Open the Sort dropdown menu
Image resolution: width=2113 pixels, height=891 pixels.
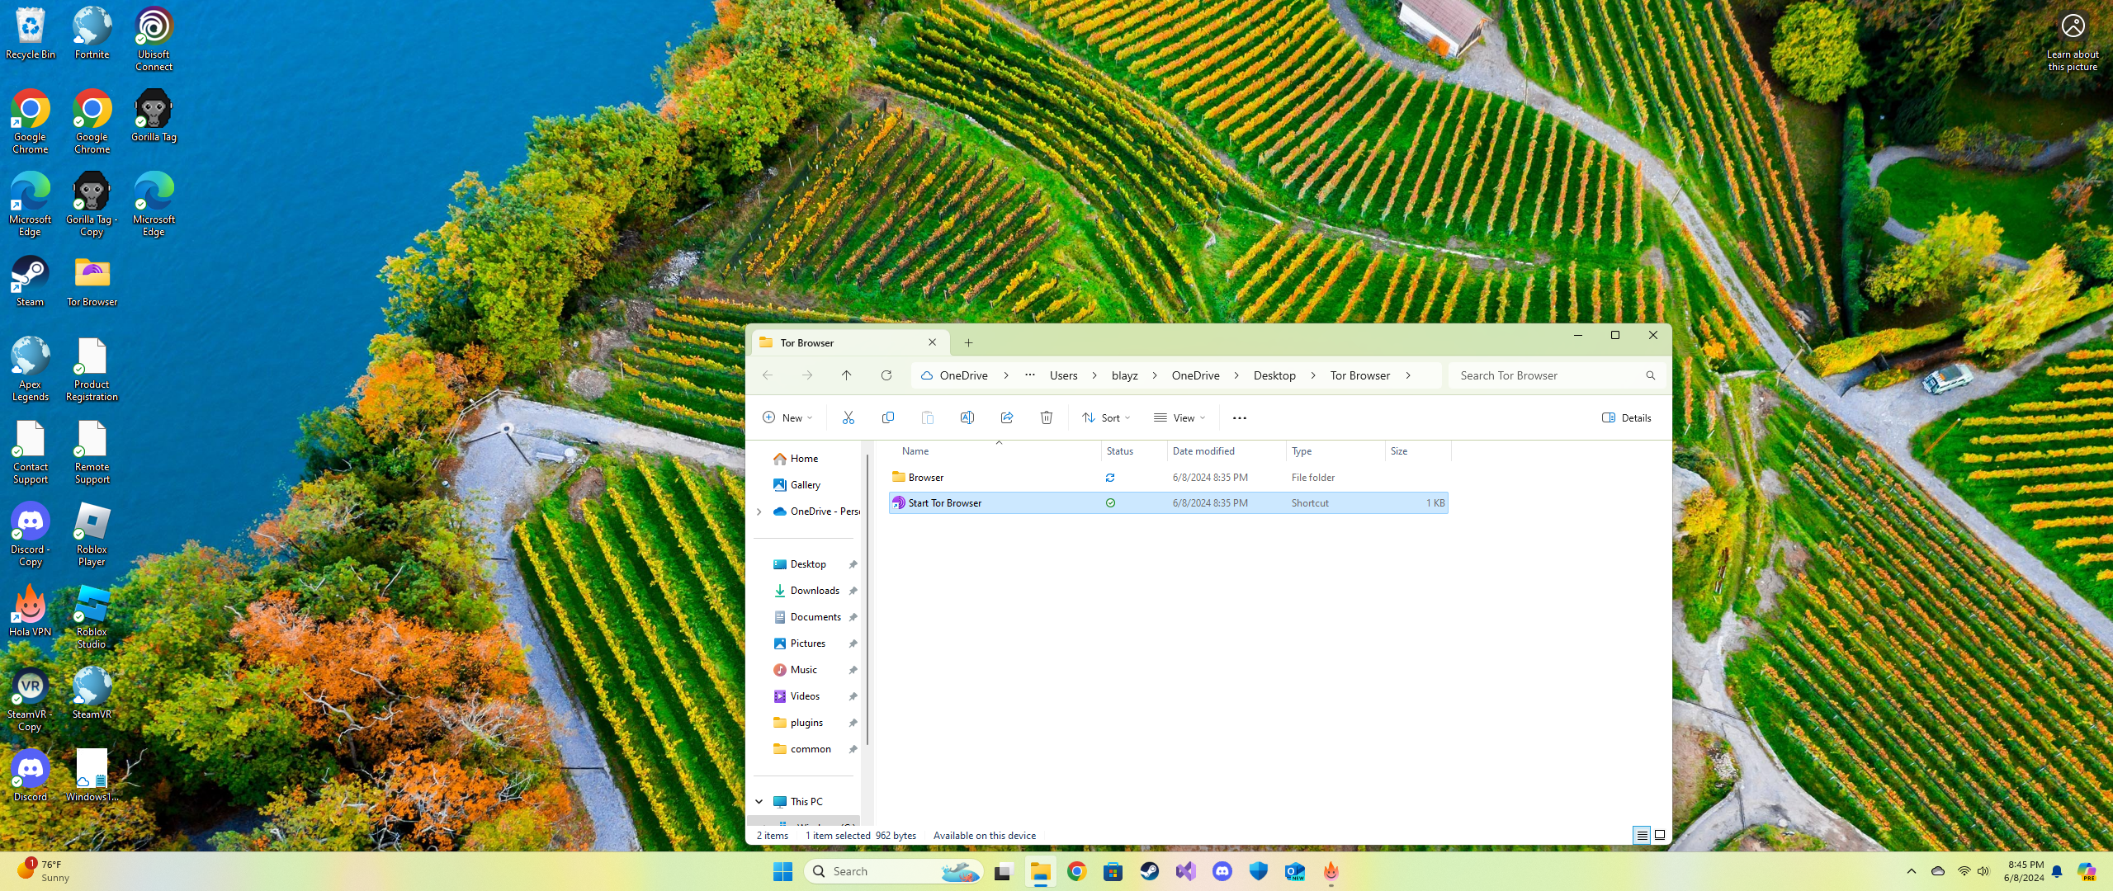click(x=1106, y=417)
